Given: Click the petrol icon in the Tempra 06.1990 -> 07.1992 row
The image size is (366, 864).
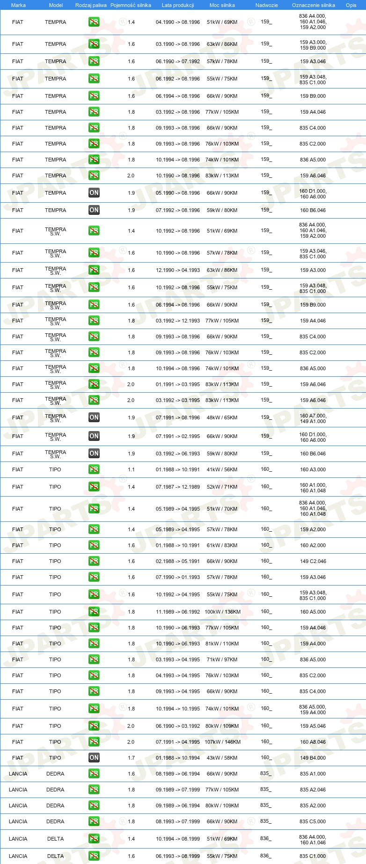Looking at the screenshot, I should click(x=94, y=61).
